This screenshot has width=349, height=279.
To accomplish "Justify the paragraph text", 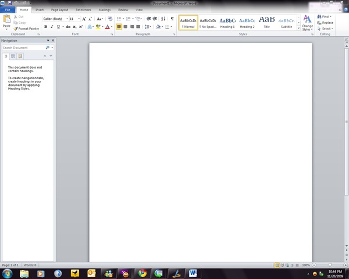I will pos(138,27).
